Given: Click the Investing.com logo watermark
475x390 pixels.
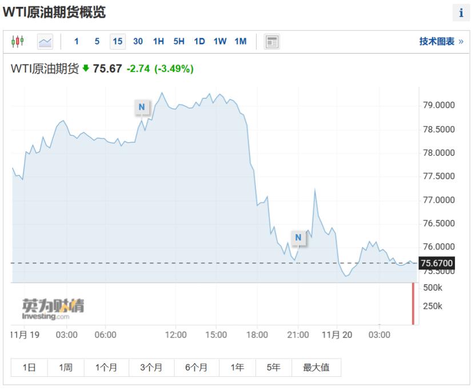Looking at the screenshot, I should coord(53,309).
